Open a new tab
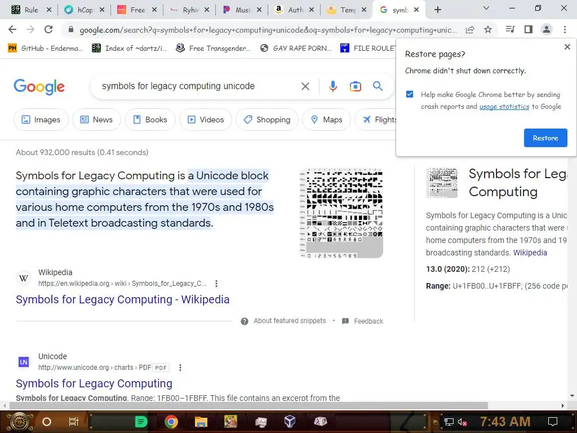Image resolution: width=577 pixels, height=433 pixels. click(437, 10)
